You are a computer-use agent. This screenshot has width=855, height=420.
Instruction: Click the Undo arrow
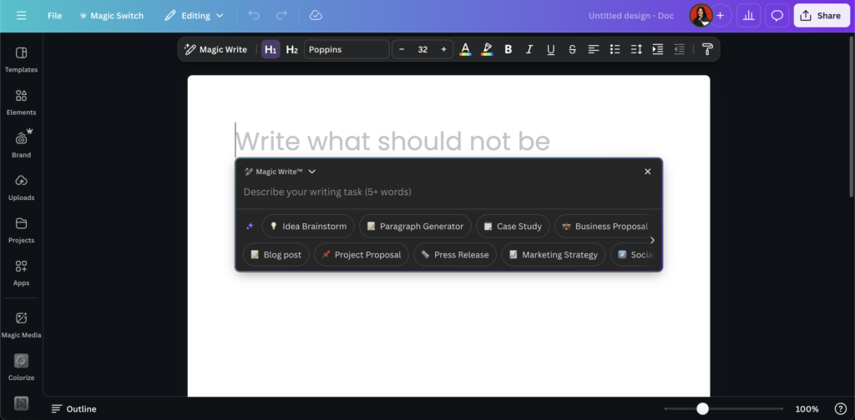[254, 15]
